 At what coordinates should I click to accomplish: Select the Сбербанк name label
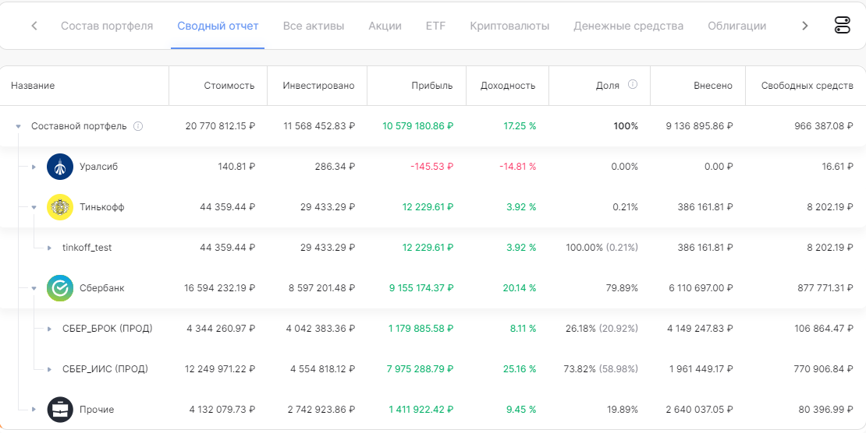pyautogui.click(x=101, y=288)
